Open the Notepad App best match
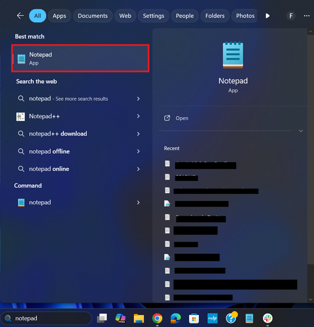 pos(80,58)
